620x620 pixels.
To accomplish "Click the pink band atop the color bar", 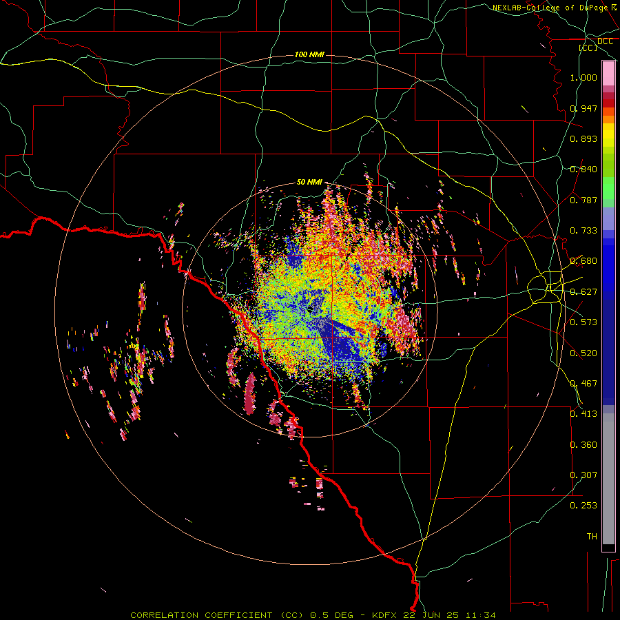I will (x=608, y=74).
